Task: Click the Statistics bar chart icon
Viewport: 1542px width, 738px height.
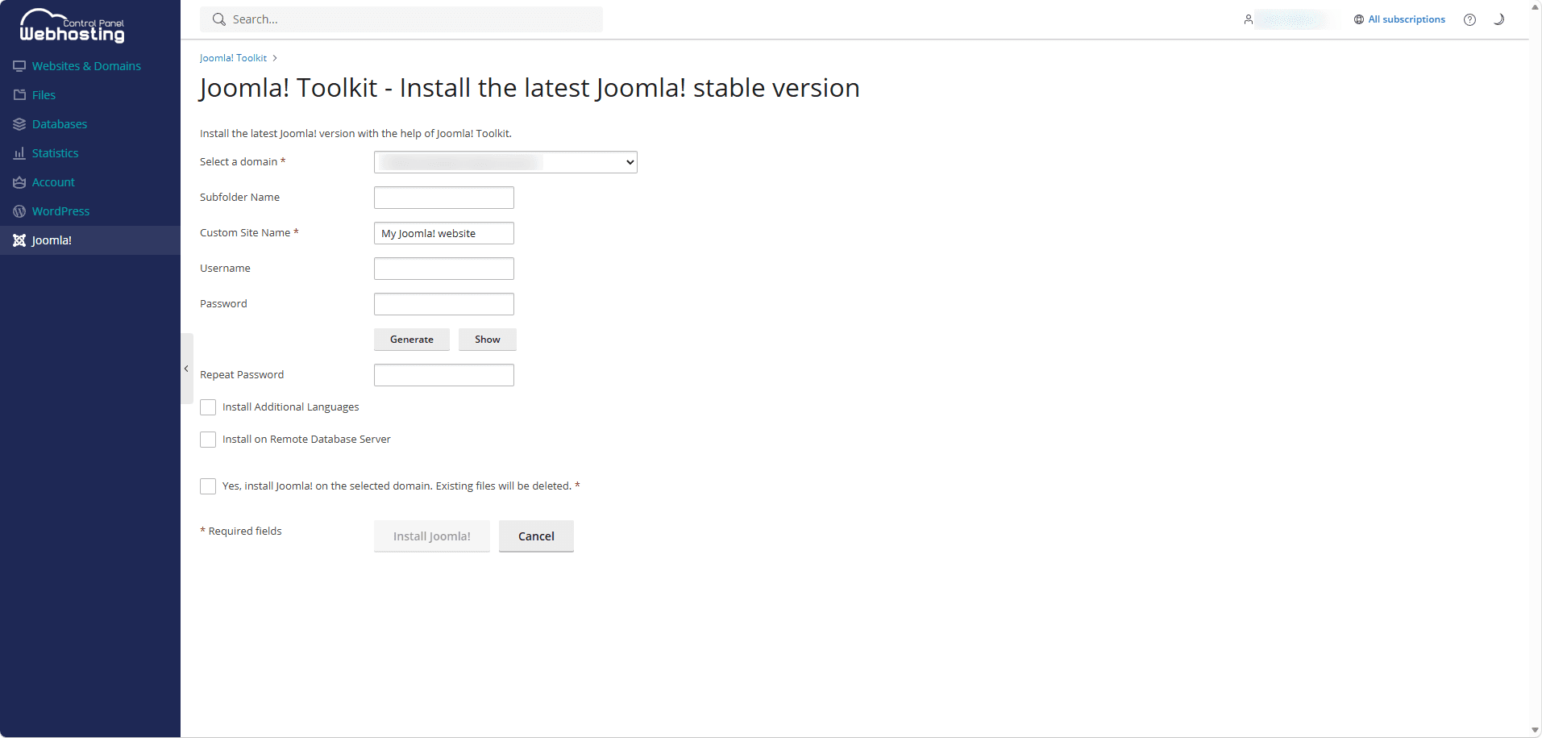Action: pyautogui.click(x=19, y=153)
